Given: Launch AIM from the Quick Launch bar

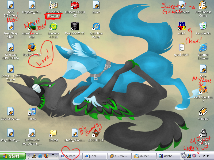Looking at the screenshot, I should tap(34, 156).
